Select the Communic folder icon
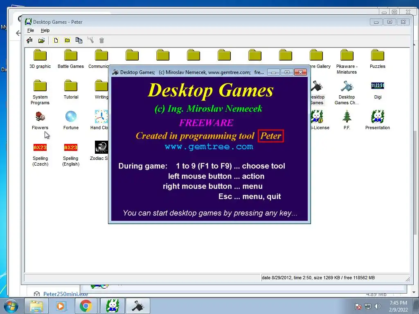The height and width of the screenshot is (314, 419). [101, 55]
